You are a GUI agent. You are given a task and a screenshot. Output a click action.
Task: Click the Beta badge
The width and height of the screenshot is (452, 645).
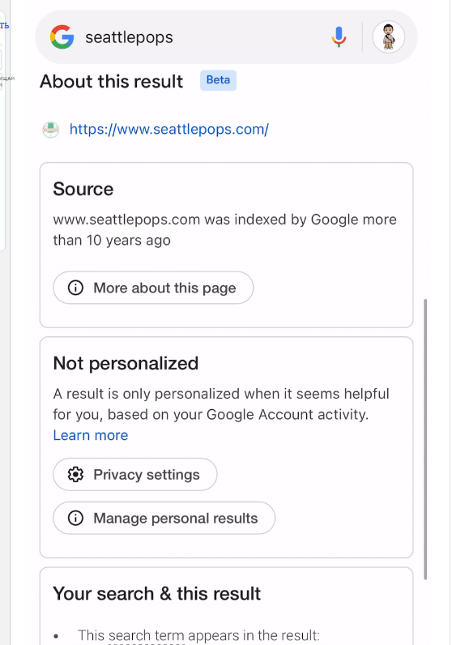click(218, 80)
